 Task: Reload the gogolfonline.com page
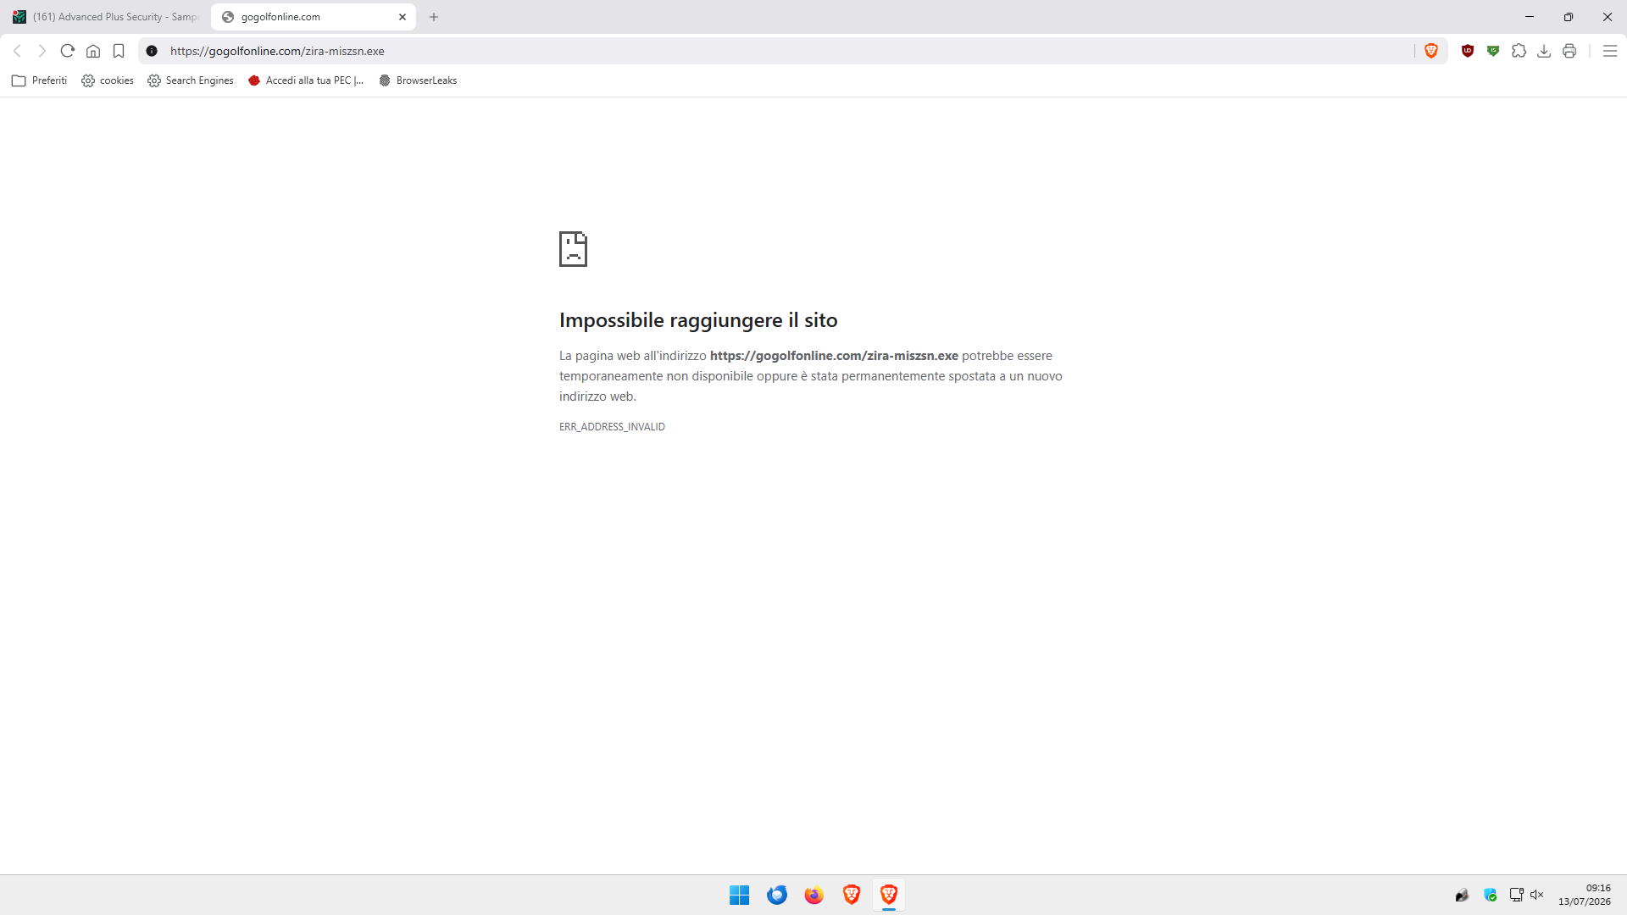[68, 51]
